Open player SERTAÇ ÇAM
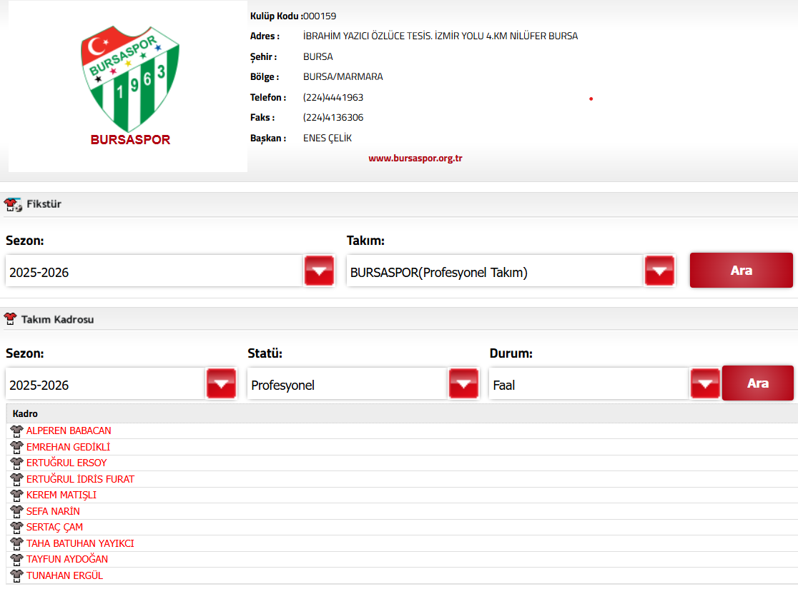This screenshot has height=589, width=798. coord(54,528)
